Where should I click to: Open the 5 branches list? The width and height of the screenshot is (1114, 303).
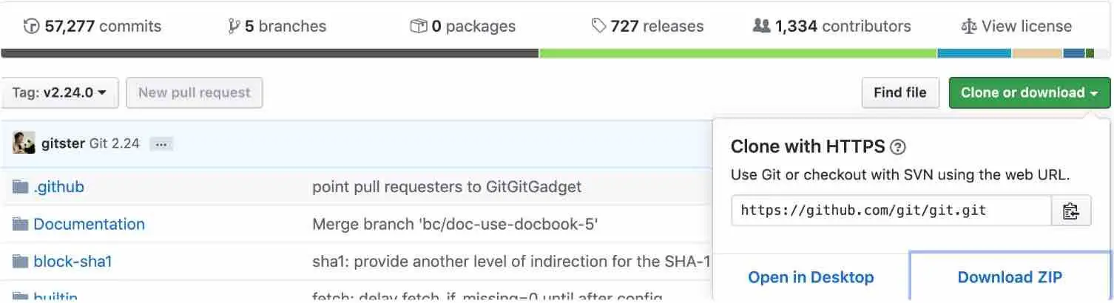[277, 27]
